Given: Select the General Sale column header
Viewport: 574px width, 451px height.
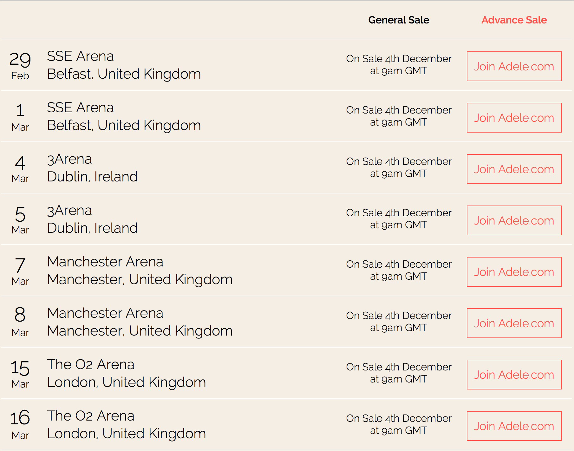Looking at the screenshot, I should (399, 20).
